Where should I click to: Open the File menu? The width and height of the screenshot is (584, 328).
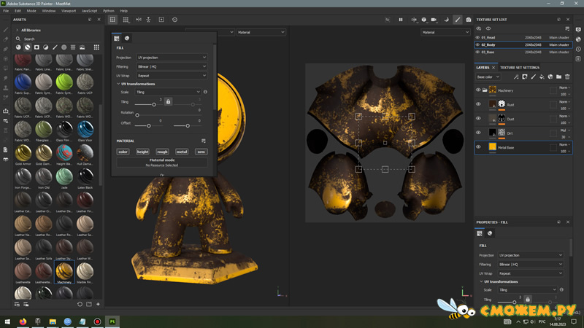pyautogui.click(x=6, y=11)
